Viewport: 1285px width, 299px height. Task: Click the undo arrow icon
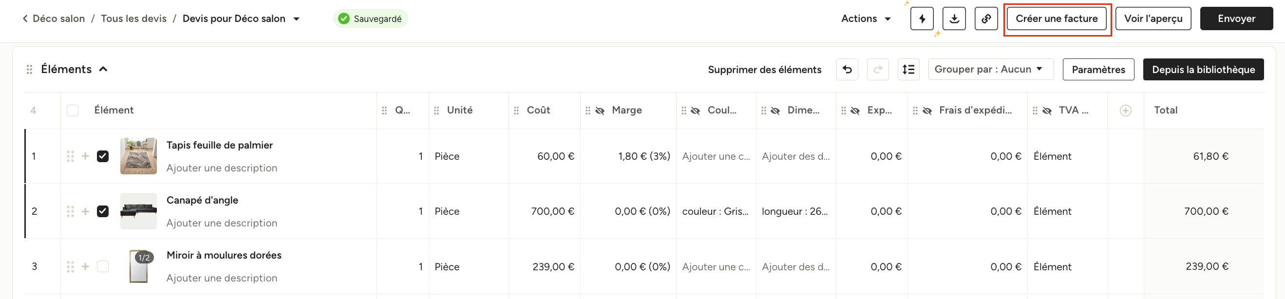pos(847,69)
